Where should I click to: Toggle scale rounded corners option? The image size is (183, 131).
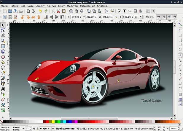click(164, 17)
